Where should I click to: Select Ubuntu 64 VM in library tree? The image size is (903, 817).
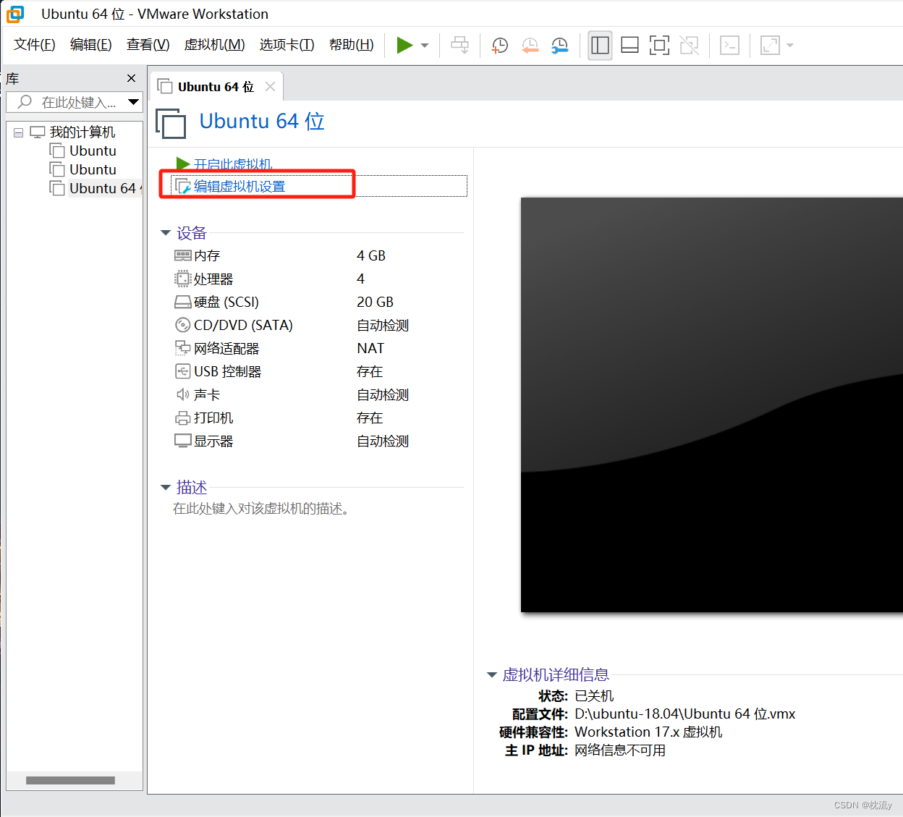[105, 188]
